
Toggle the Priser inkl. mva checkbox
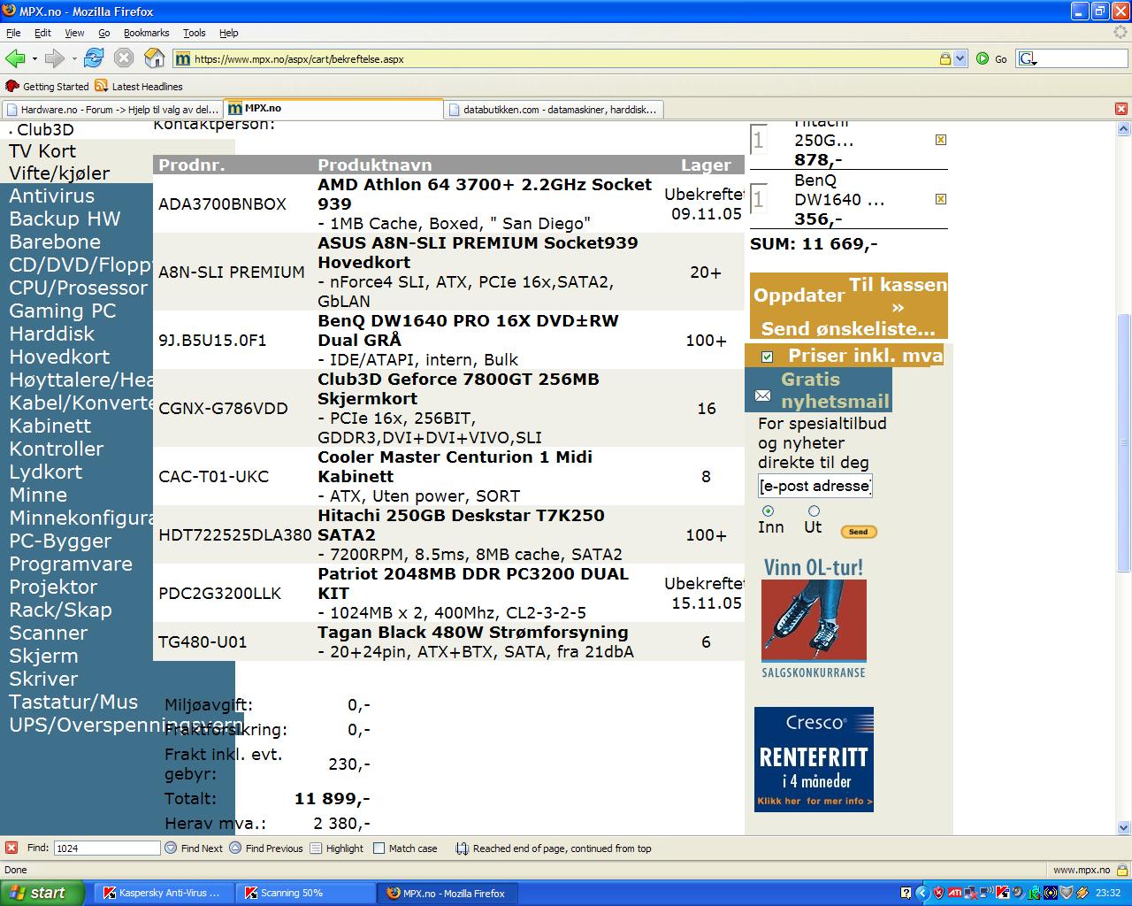[767, 357]
